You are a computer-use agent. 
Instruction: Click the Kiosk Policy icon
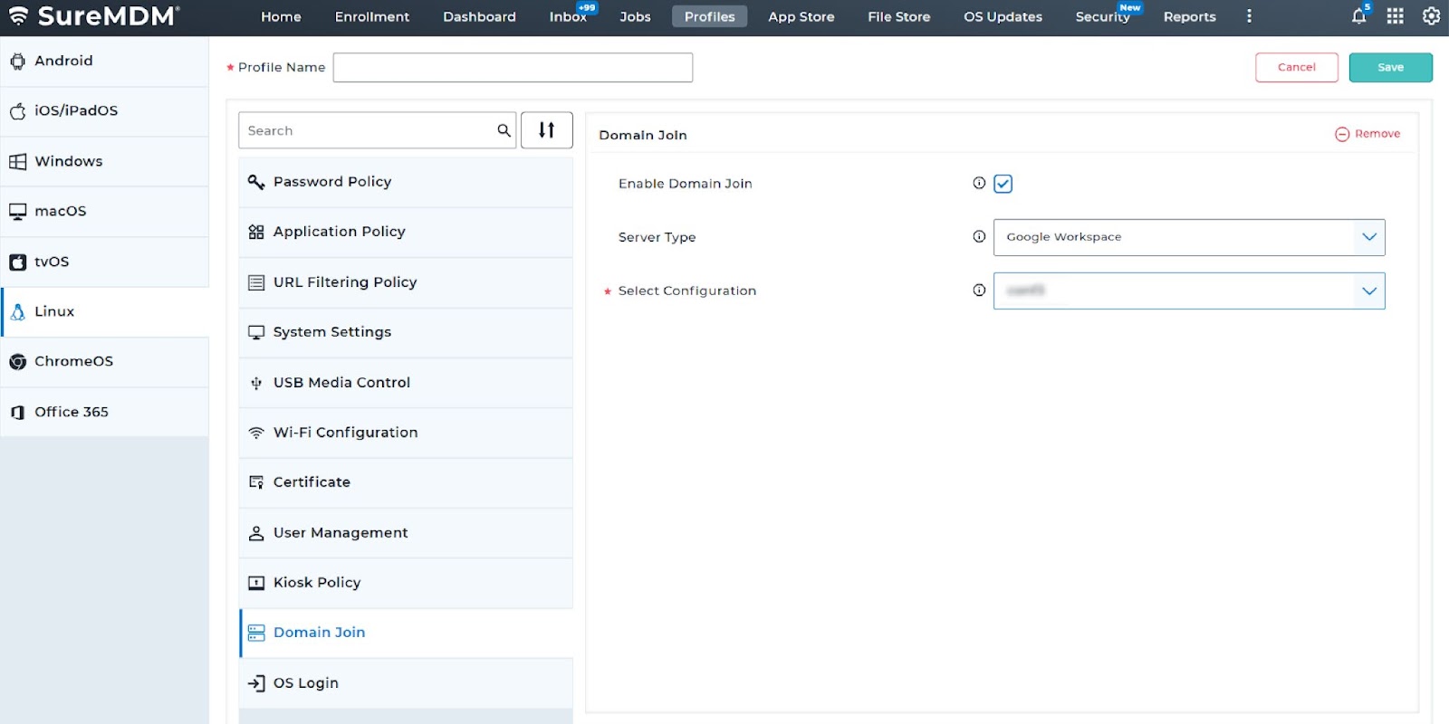(256, 583)
